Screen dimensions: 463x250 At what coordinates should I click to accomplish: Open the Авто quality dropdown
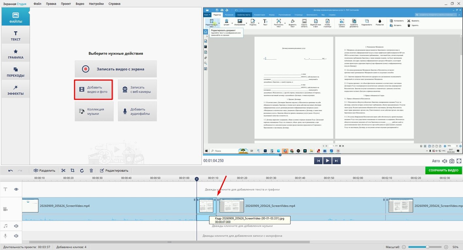436,161
